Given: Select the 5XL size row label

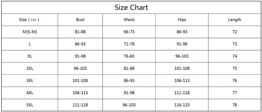Looking at the screenshot, I should pyautogui.click(x=30, y=105).
